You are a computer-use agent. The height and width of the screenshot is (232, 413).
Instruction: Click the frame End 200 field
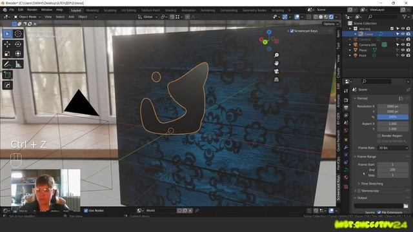(393, 170)
